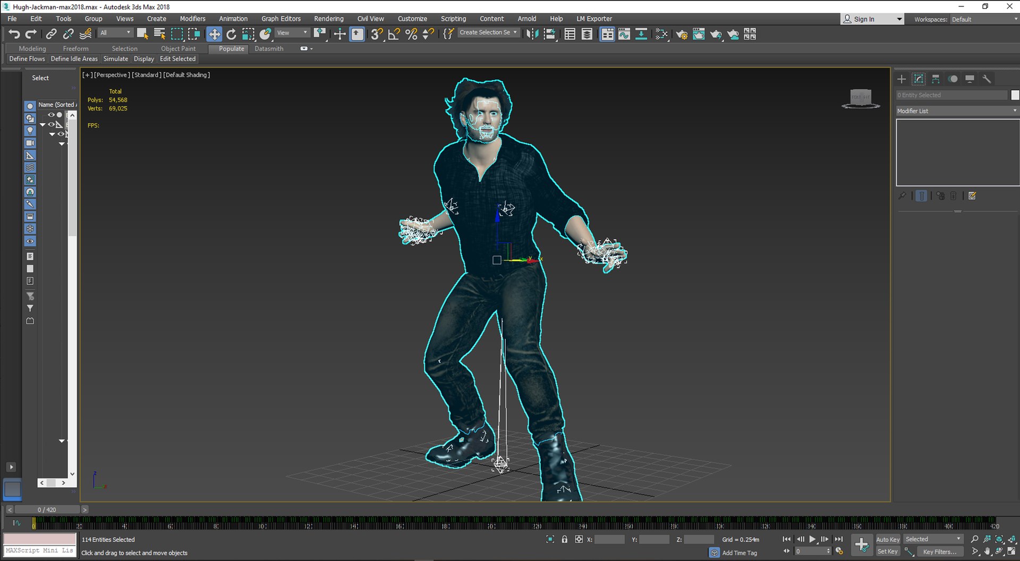Open the Sign In dropdown
Viewport: 1020px width, 561px height.
click(872, 19)
